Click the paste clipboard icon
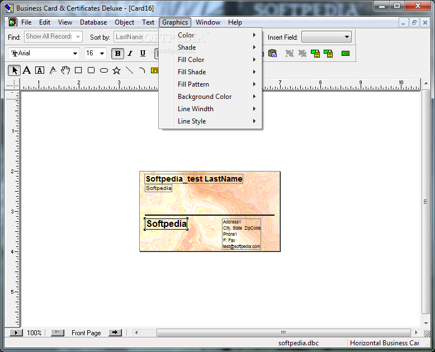This screenshot has width=435, height=352. tap(273, 53)
